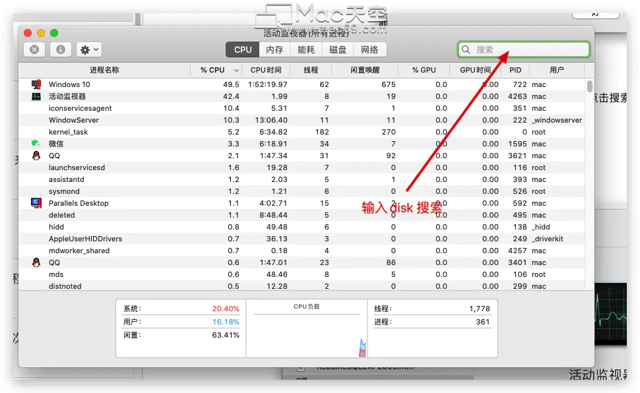Click the process list vertical scrollbar

pyautogui.click(x=589, y=87)
